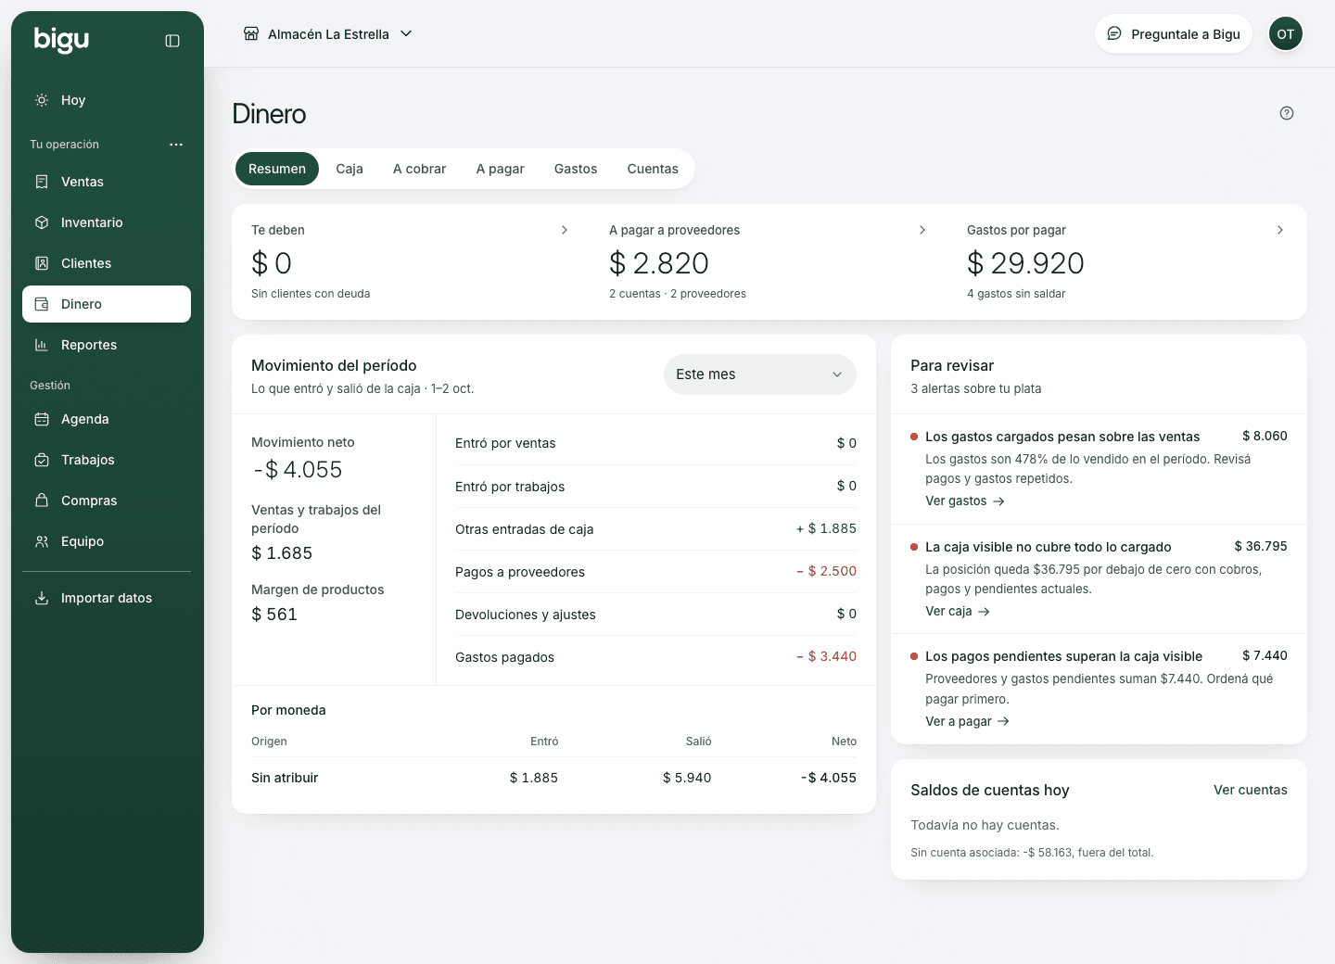Follow the Ver gastos link
Viewport: 1335px width, 964px height.
coord(965,501)
